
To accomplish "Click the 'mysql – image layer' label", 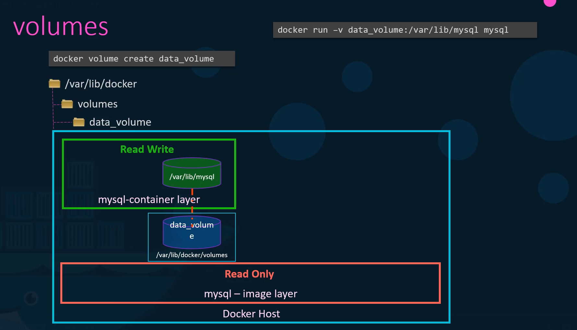I will (x=251, y=294).
